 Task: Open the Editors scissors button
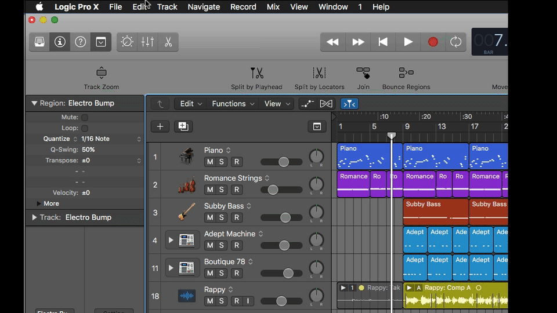coord(168,42)
